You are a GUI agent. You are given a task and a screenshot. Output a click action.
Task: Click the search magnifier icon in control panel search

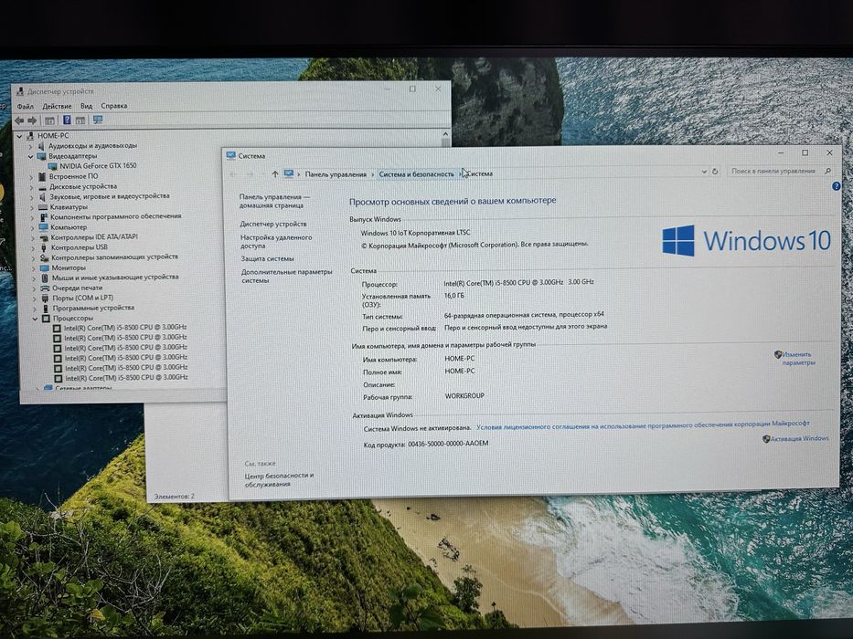[828, 171]
